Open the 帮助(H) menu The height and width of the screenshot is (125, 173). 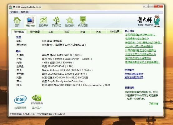[24, 12]
